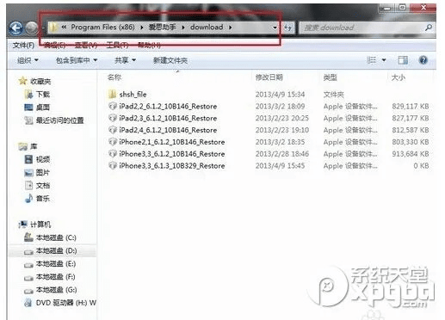
Task: Click the 2013/4/9 15:34 date cell
Action: [280, 95]
